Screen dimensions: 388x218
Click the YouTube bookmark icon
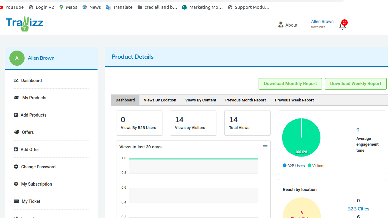[x=1, y=7]
